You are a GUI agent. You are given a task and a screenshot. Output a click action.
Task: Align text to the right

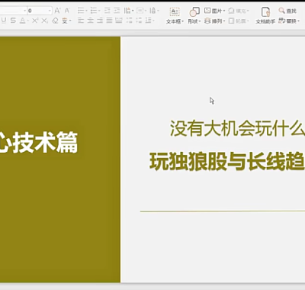coord(100,21)
